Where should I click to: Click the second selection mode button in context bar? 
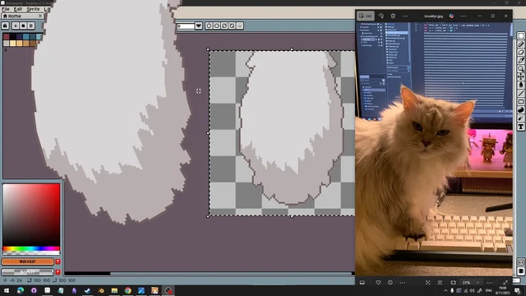pyautogui.click(x=217, y=25)
